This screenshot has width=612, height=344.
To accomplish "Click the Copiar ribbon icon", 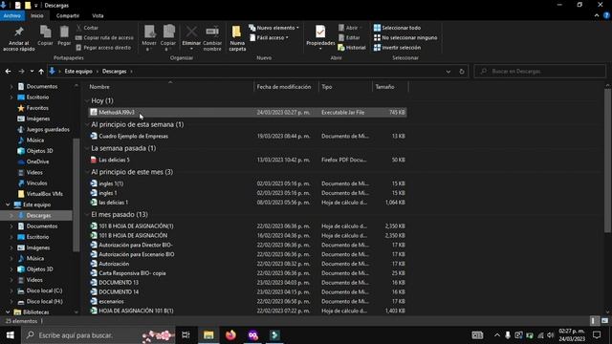I will pyautogui.click(x=45, y=32).
